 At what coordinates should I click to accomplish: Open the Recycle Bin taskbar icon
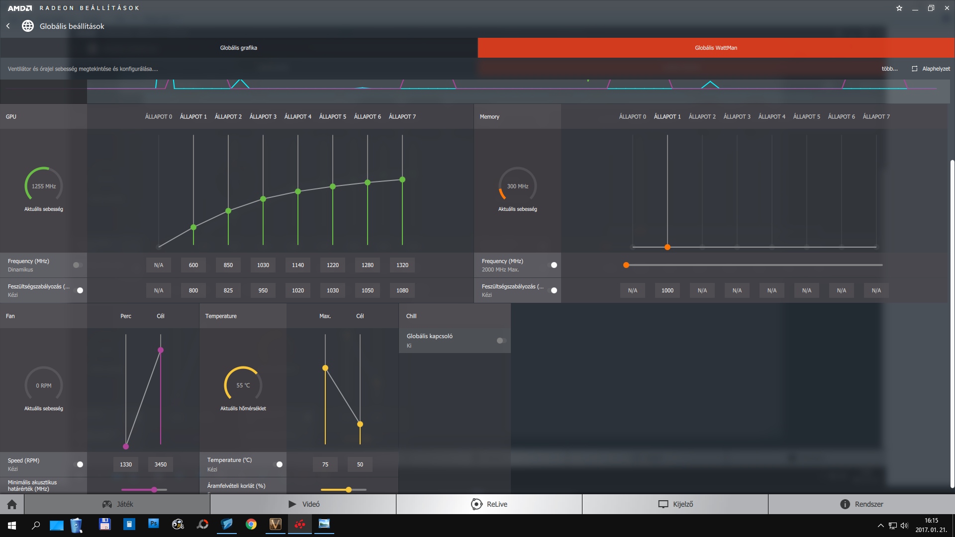76,525
